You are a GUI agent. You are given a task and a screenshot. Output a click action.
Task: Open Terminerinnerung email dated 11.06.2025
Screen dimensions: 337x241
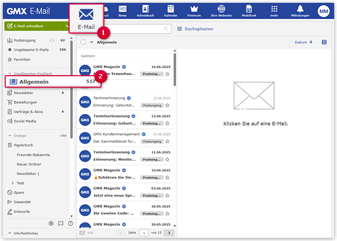click(125, 156)
